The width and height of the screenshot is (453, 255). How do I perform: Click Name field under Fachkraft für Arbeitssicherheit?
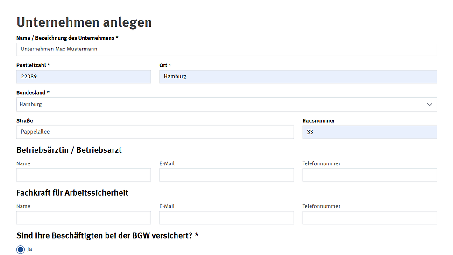(84, 218)
